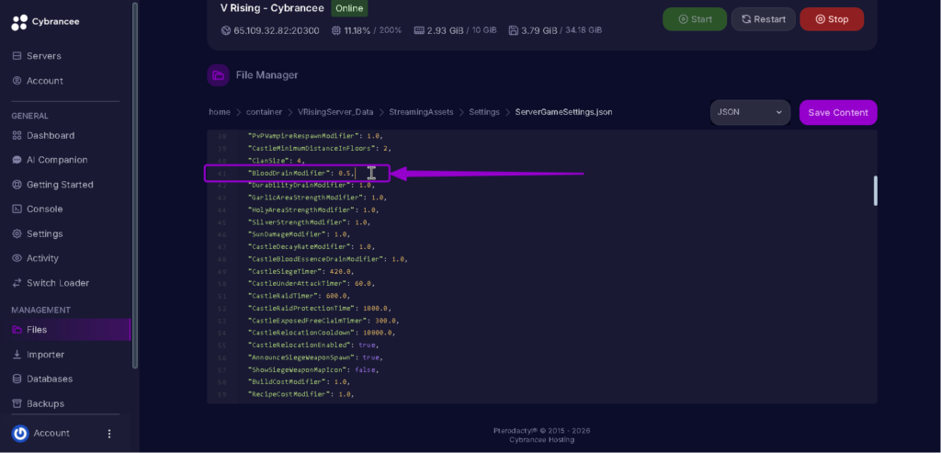Click server address 65.109.32.82:20300
Screen dimensions: 941x453
[277, 30]
